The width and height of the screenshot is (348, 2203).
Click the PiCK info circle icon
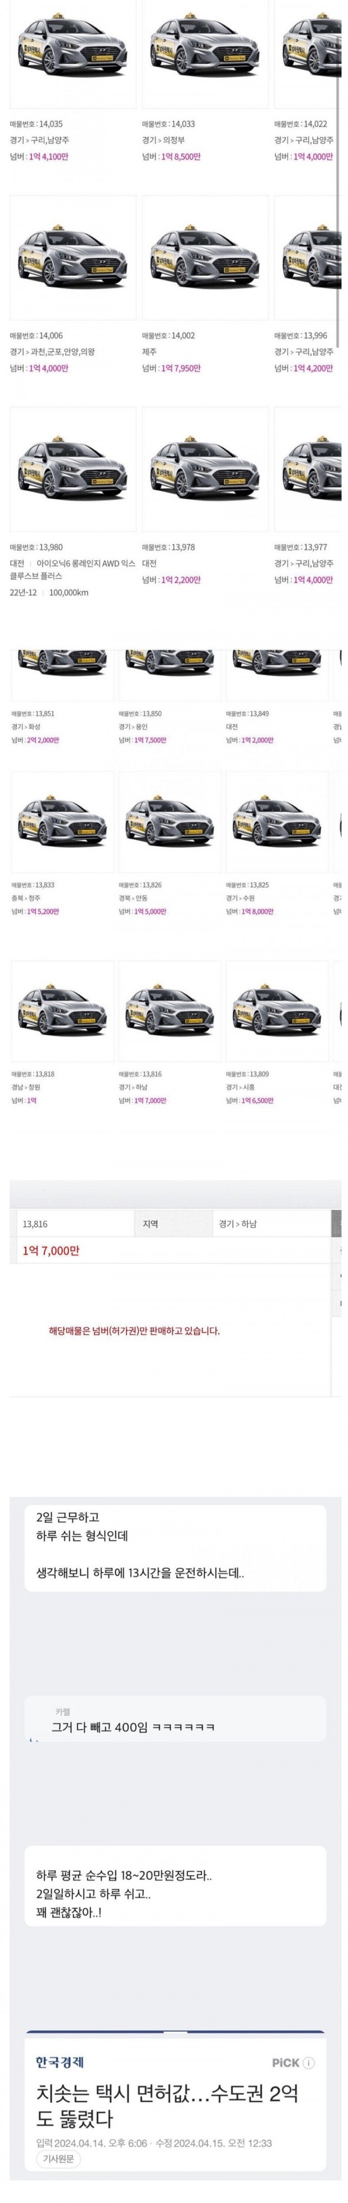click(x=309, y=2062)
